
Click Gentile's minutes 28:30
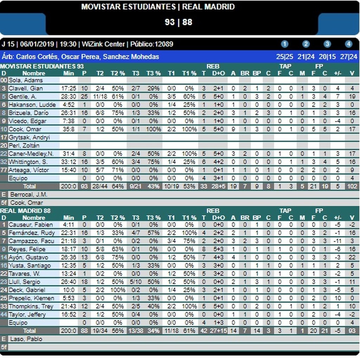click(69, 96)
